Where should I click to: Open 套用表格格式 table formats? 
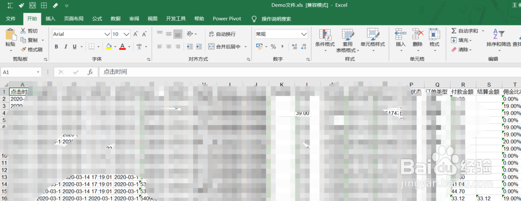pos(348,41)
